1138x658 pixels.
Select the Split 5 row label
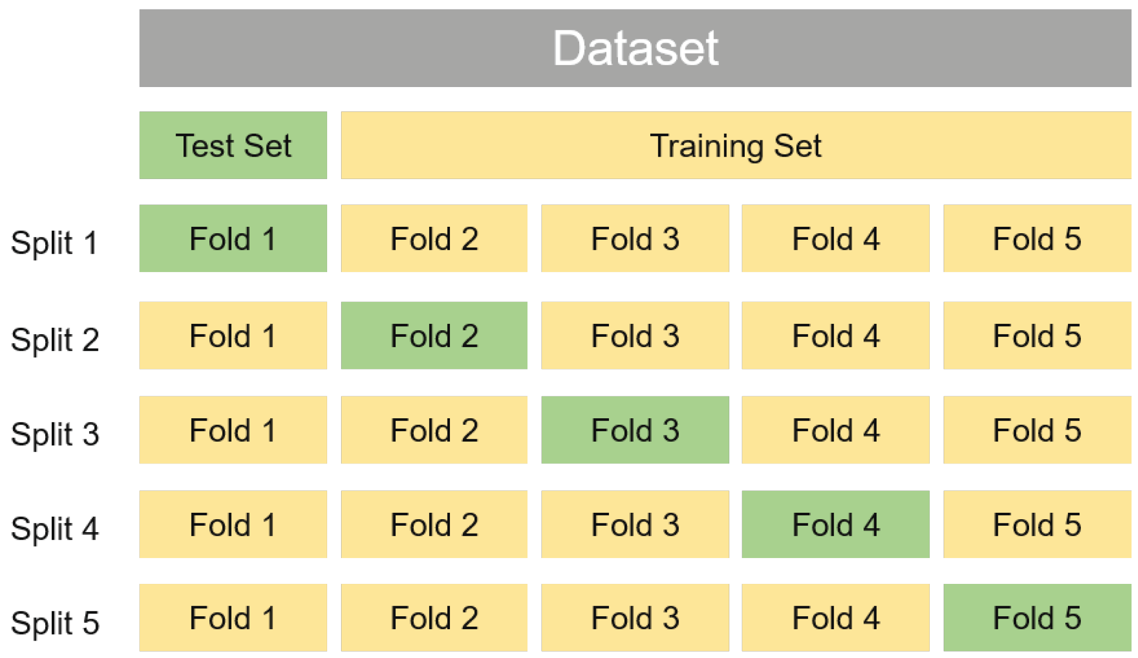pyautogui.click(x=55, y=623)
